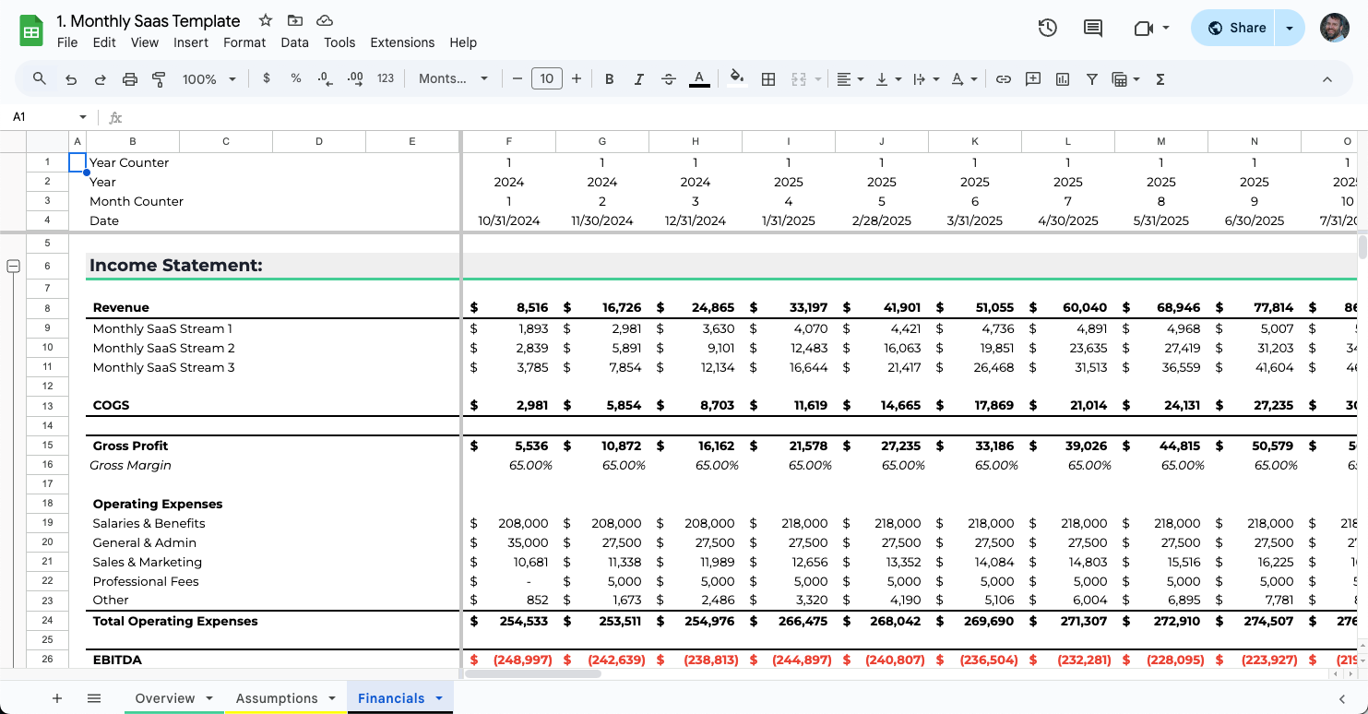
Task: Click the Share button
Action: tap(1236, 28)
